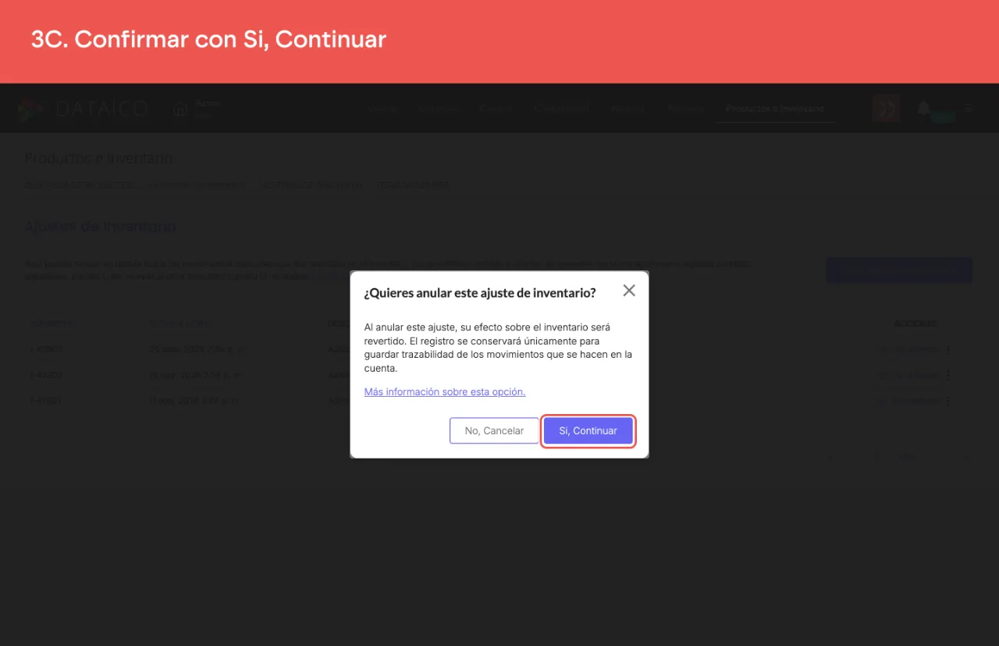The image size is (999, 646).
Task: Close the annul adjustment dialog with X
Action: (x=629, y=291)
